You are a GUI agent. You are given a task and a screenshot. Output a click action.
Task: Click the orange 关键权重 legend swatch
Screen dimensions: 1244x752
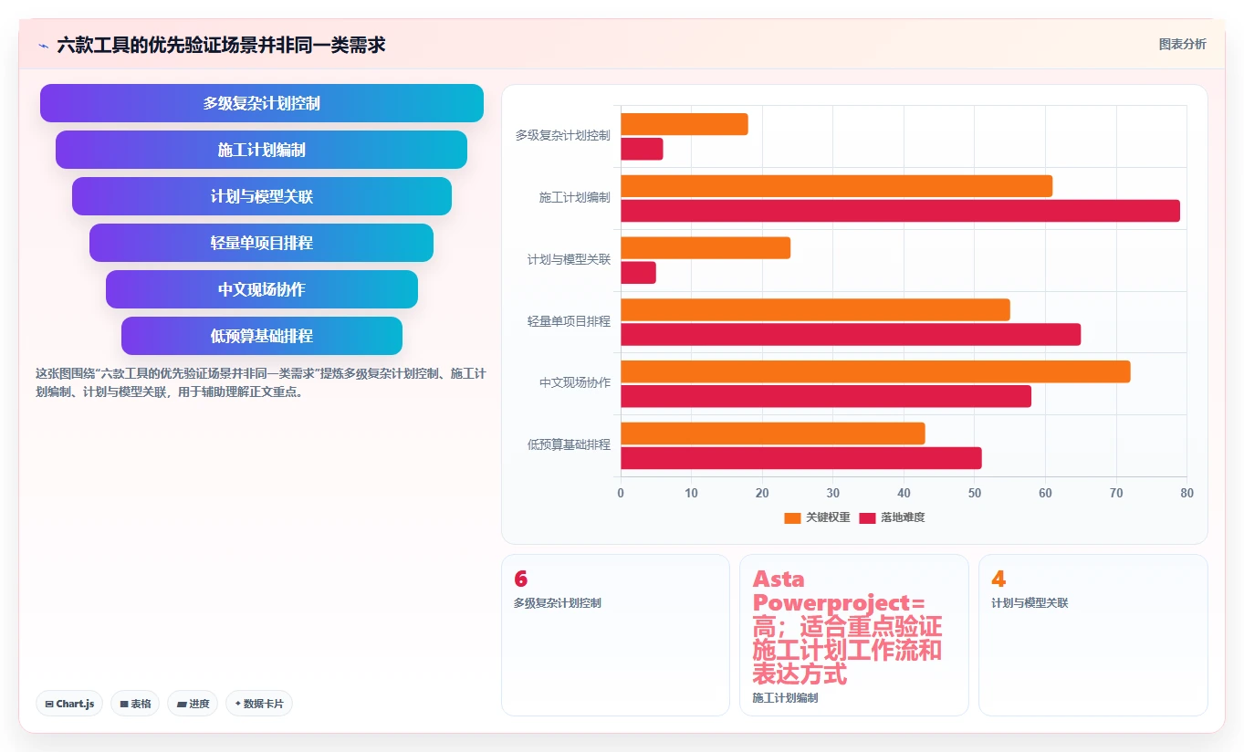(792, 517)
